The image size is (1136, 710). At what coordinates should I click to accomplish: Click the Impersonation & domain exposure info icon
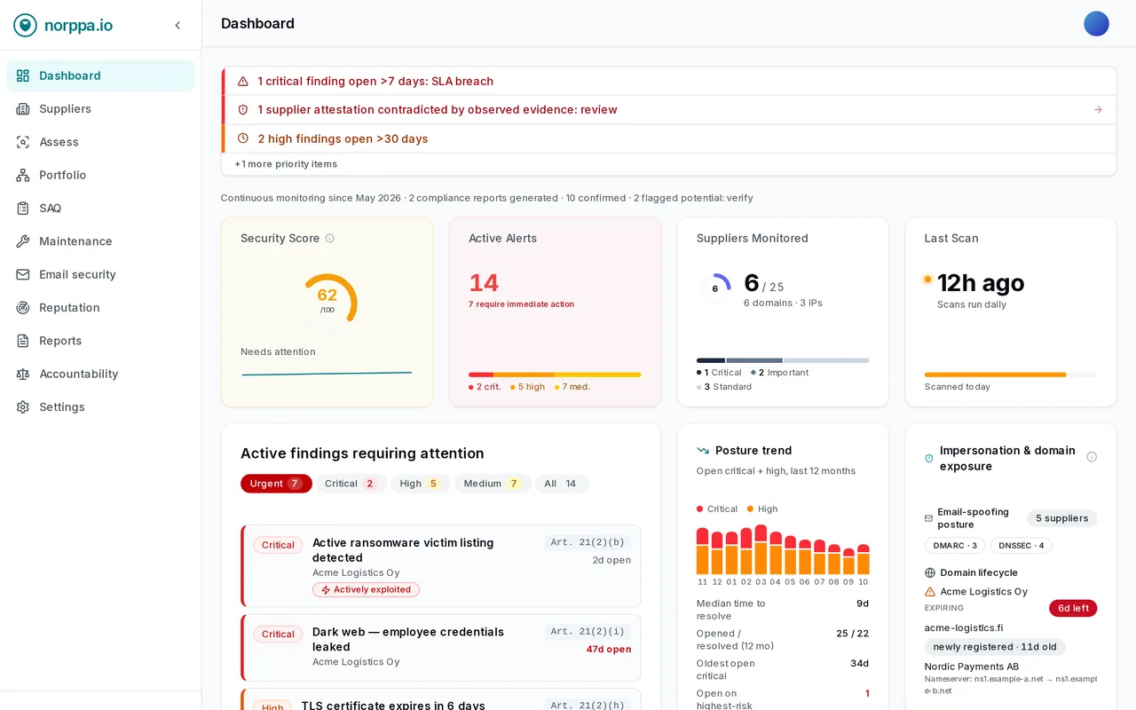(x=1092, y=457)
